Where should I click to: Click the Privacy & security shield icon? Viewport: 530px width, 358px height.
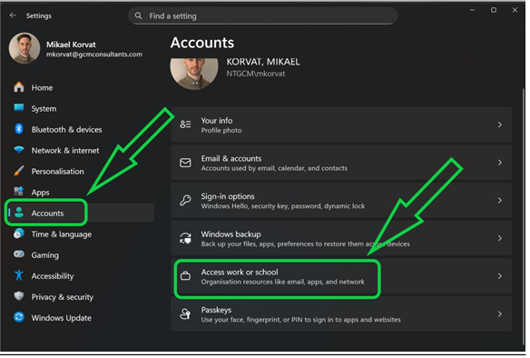[19, 296]
